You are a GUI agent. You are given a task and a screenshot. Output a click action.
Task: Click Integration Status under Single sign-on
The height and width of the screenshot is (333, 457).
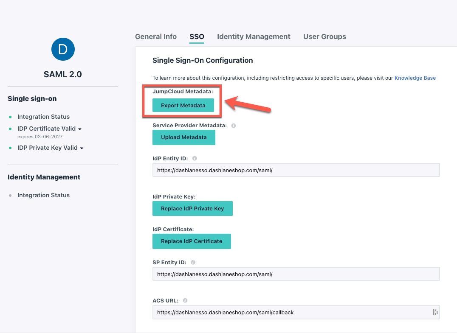pyautogui.click(x=43, y=117)
